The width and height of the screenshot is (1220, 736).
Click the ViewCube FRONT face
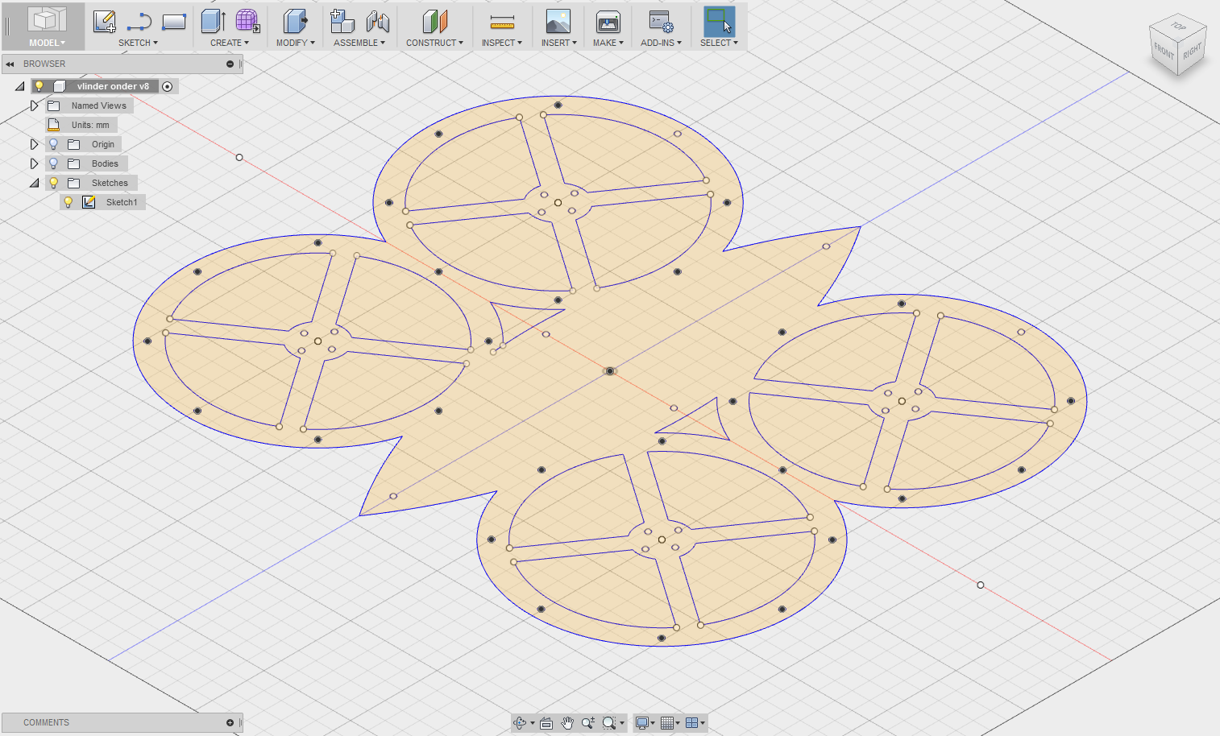1164,52
